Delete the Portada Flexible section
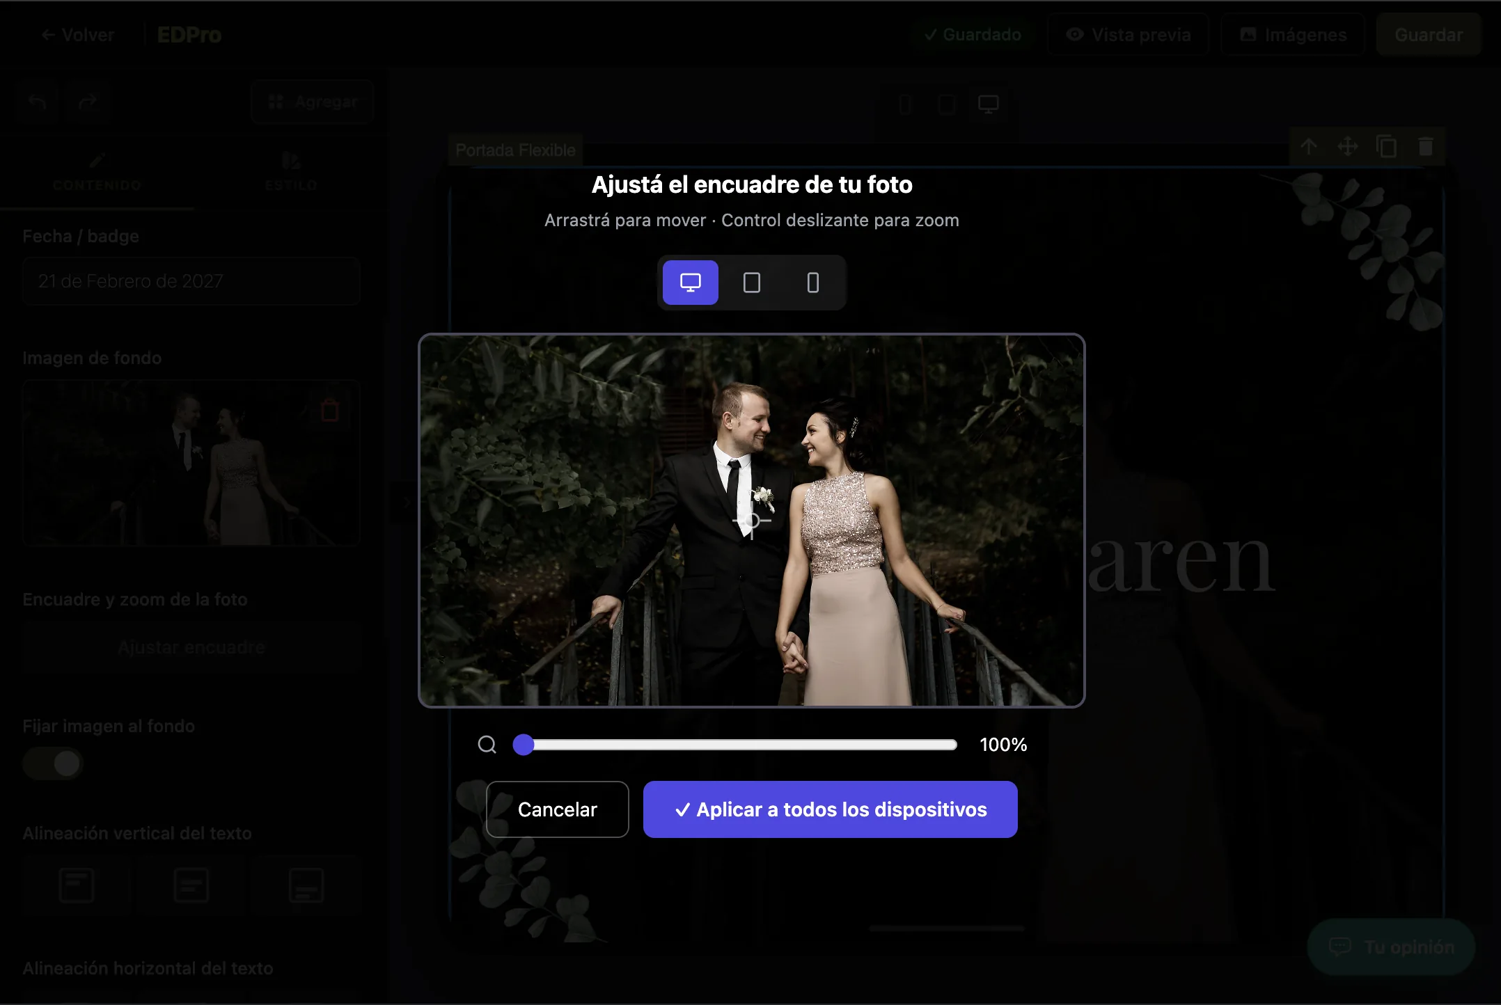 click(x=1426, y=146)
